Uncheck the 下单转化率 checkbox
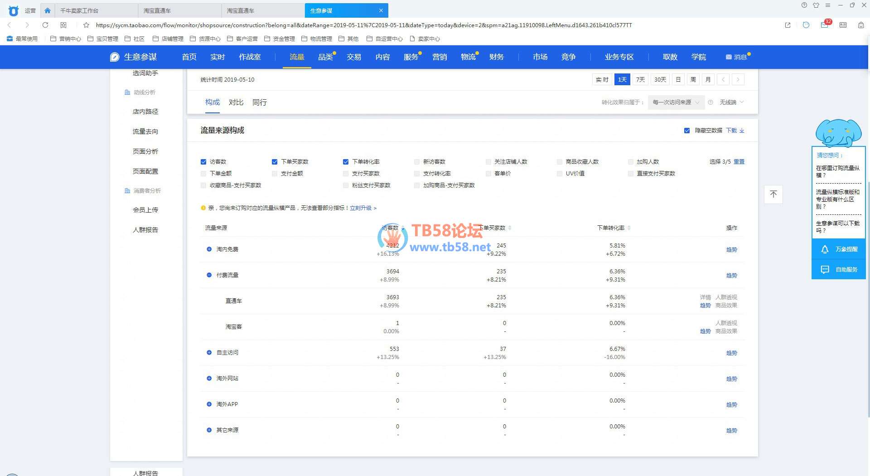Viewport: 870px width, 476px height. [346, 162]
